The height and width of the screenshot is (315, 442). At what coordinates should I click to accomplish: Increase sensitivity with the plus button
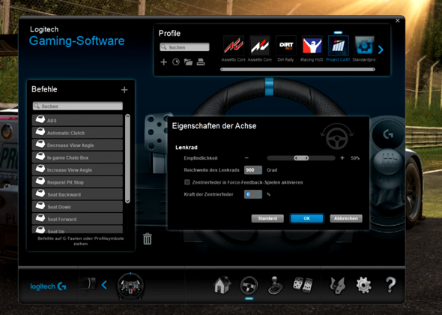click(x=342, y=158)
